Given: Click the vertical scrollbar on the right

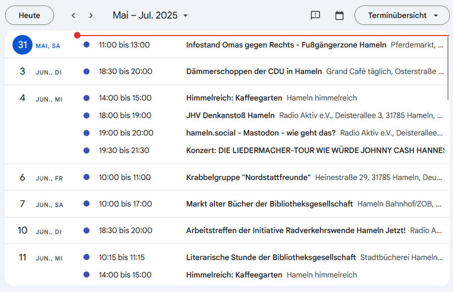Looking at the screenshot, I should (448, 68).
